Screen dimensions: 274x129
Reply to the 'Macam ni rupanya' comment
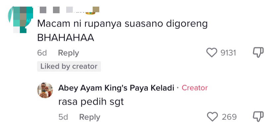[x=68, y=53]
